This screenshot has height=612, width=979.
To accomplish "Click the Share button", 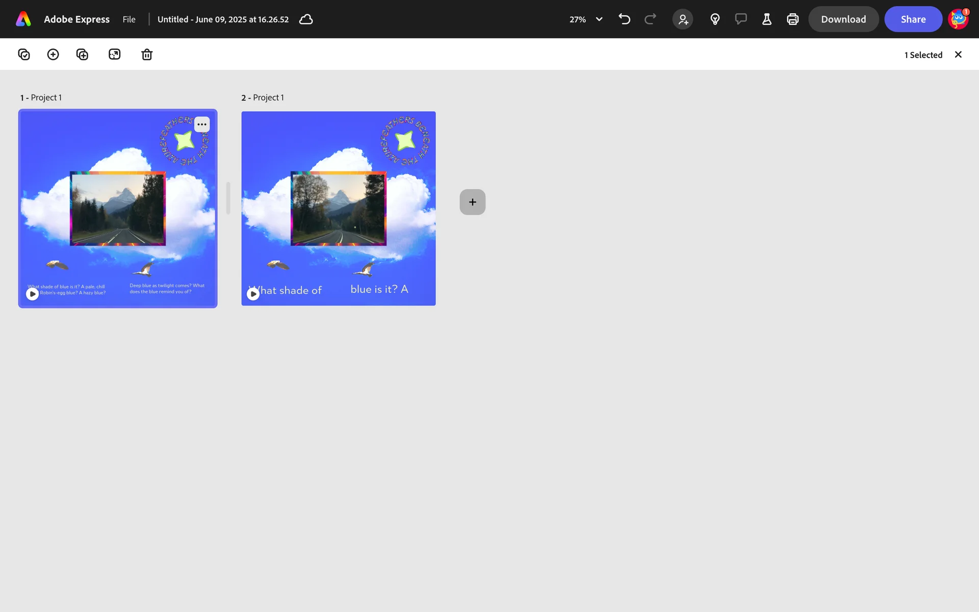I will point(913,19).
